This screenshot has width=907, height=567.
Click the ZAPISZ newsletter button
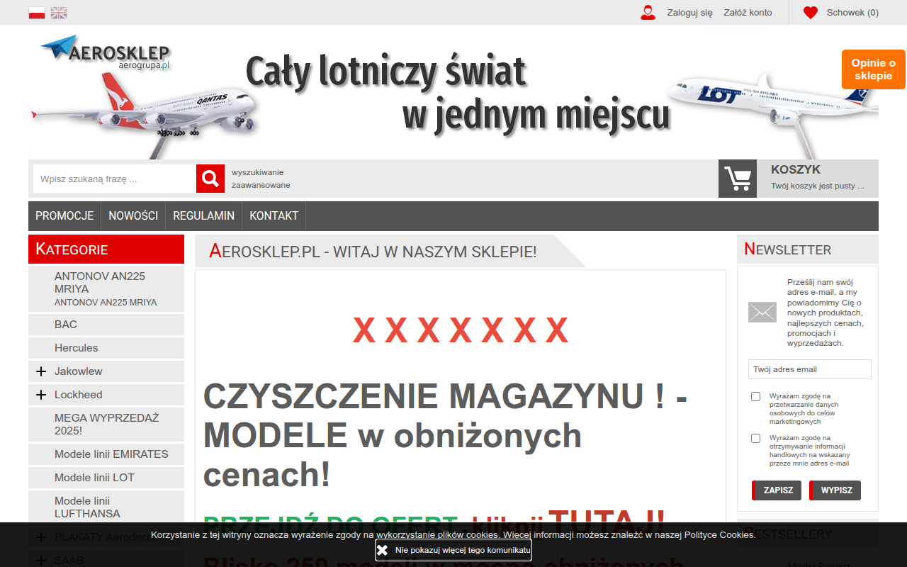click(x=777, y=490)
